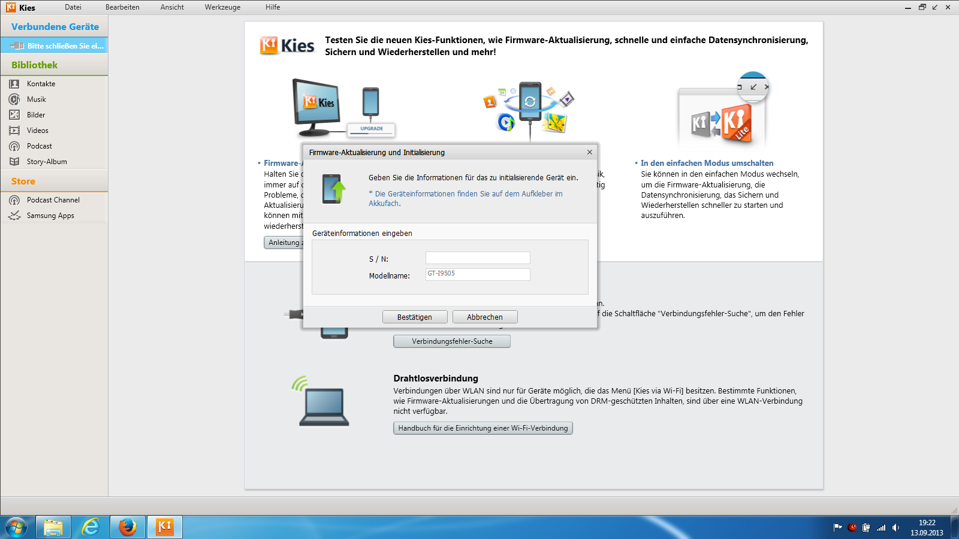959x539 pixels.
Task: Open the Samsung Apps icon
Action: [14, 216]
